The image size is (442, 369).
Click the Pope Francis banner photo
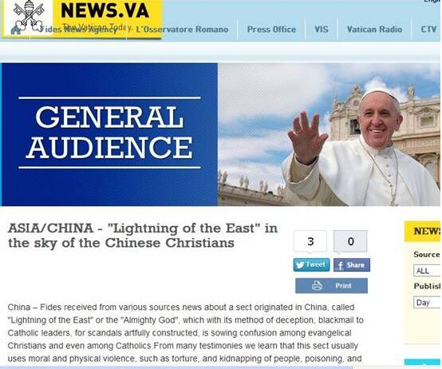[x=329, y=134]
